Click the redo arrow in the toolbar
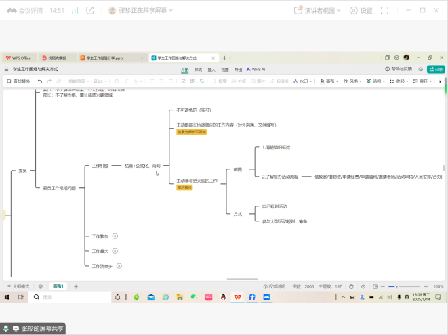Screen dimensions: 448x335 click(x=49, y=81)
